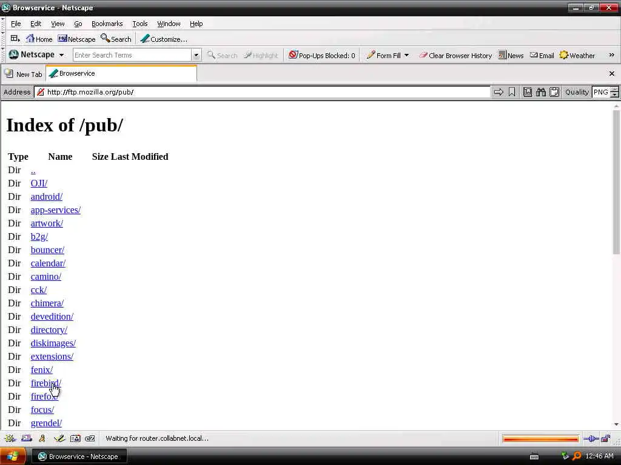Open the Tools menu

click(x=140, y=24)
